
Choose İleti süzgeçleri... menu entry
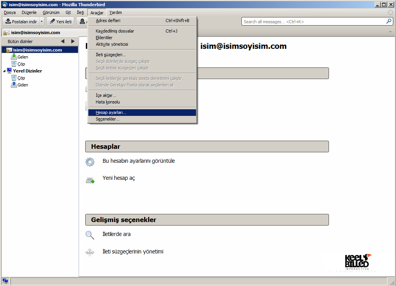[142, 55]
